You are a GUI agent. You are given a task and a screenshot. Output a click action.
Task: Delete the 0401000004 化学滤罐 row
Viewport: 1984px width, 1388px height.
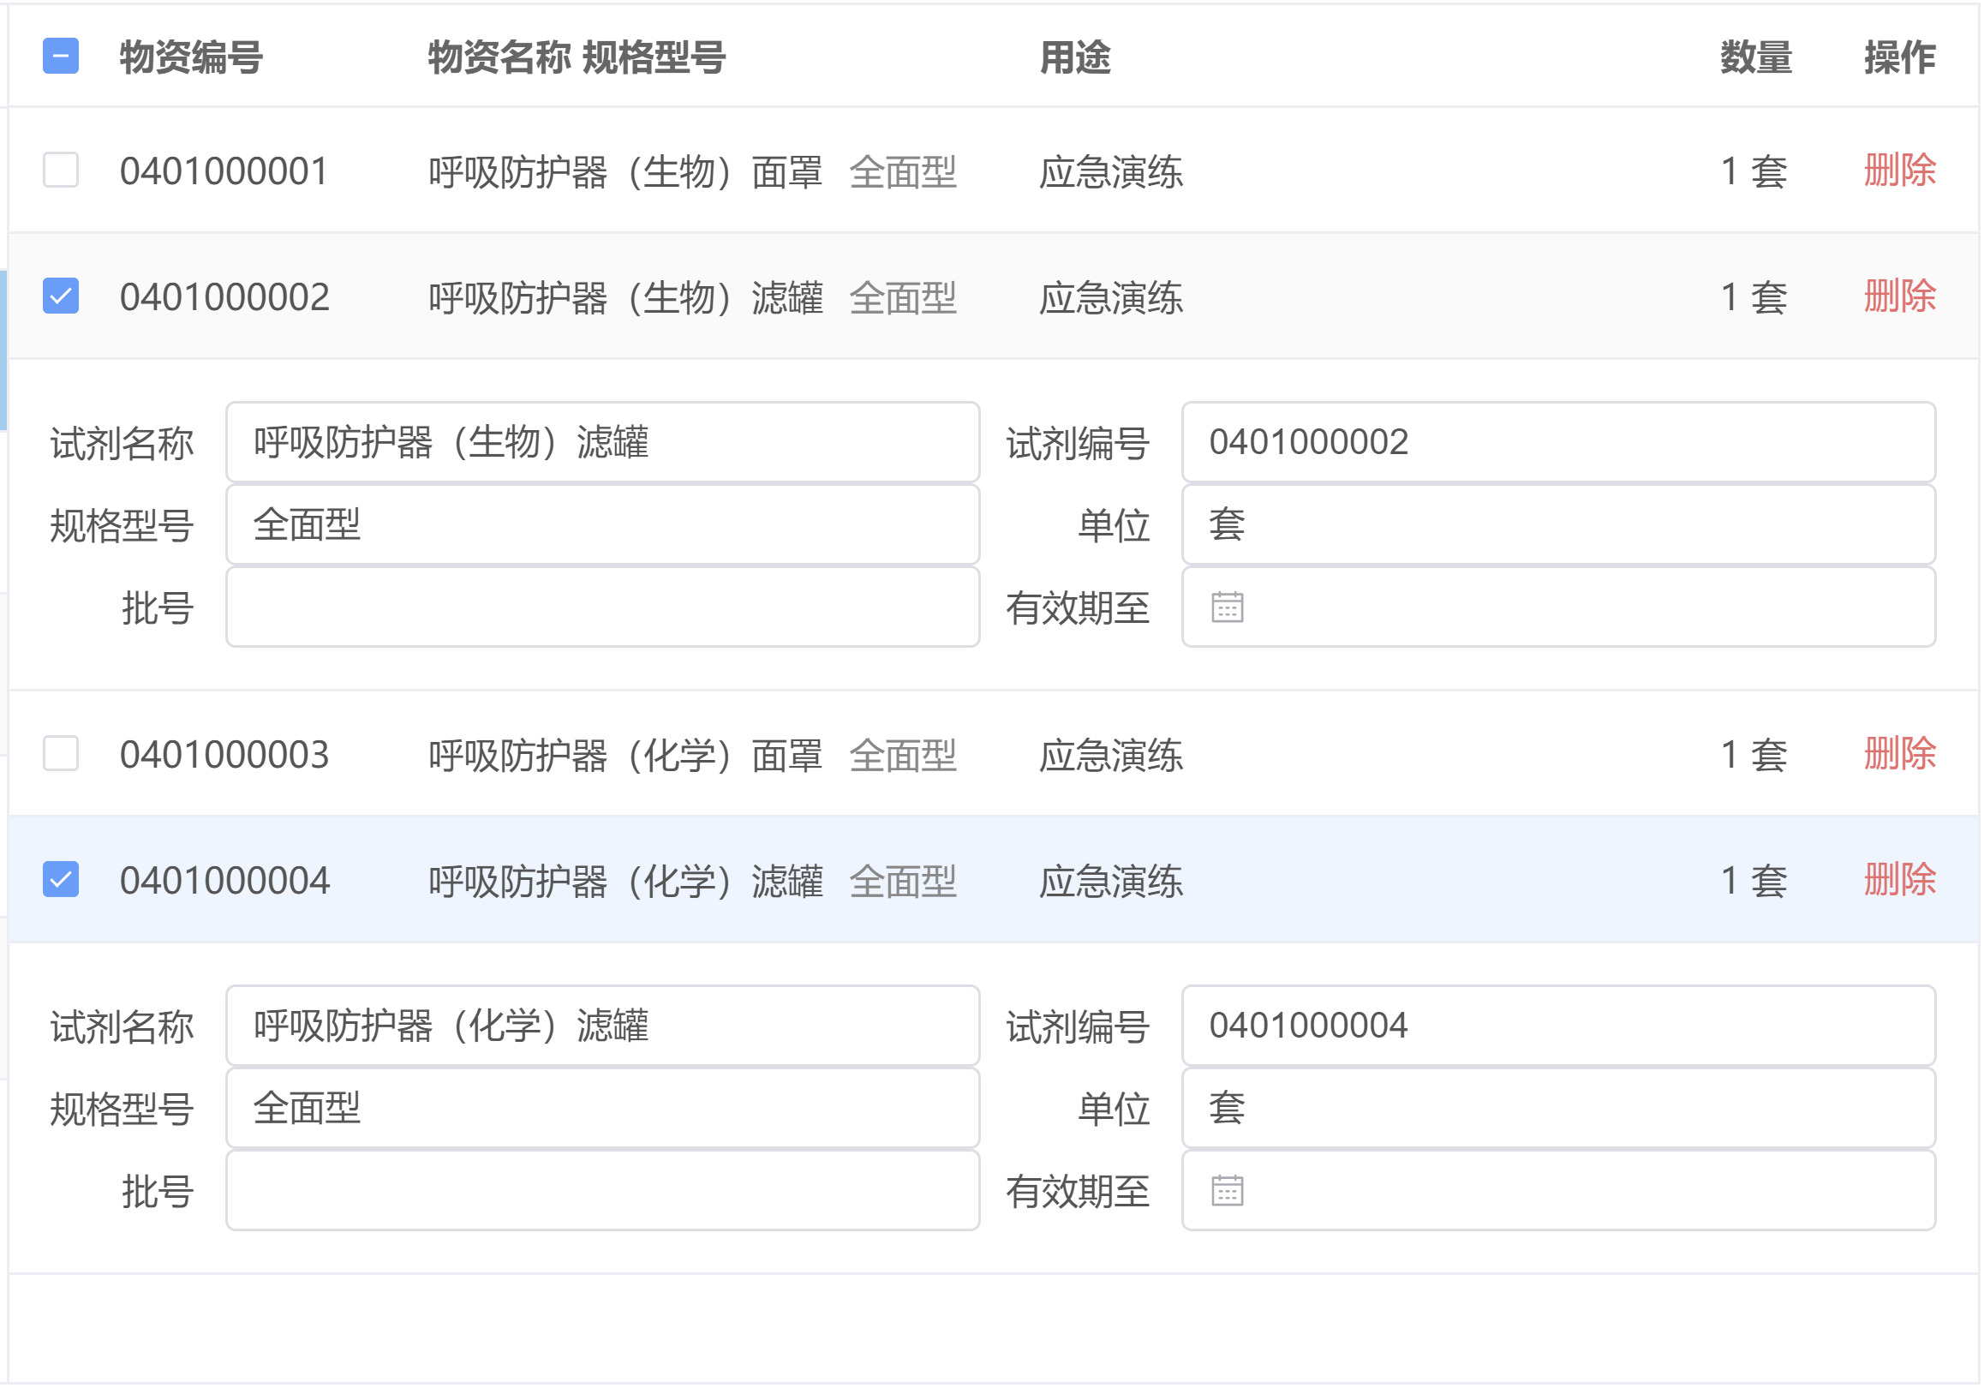1899,880
